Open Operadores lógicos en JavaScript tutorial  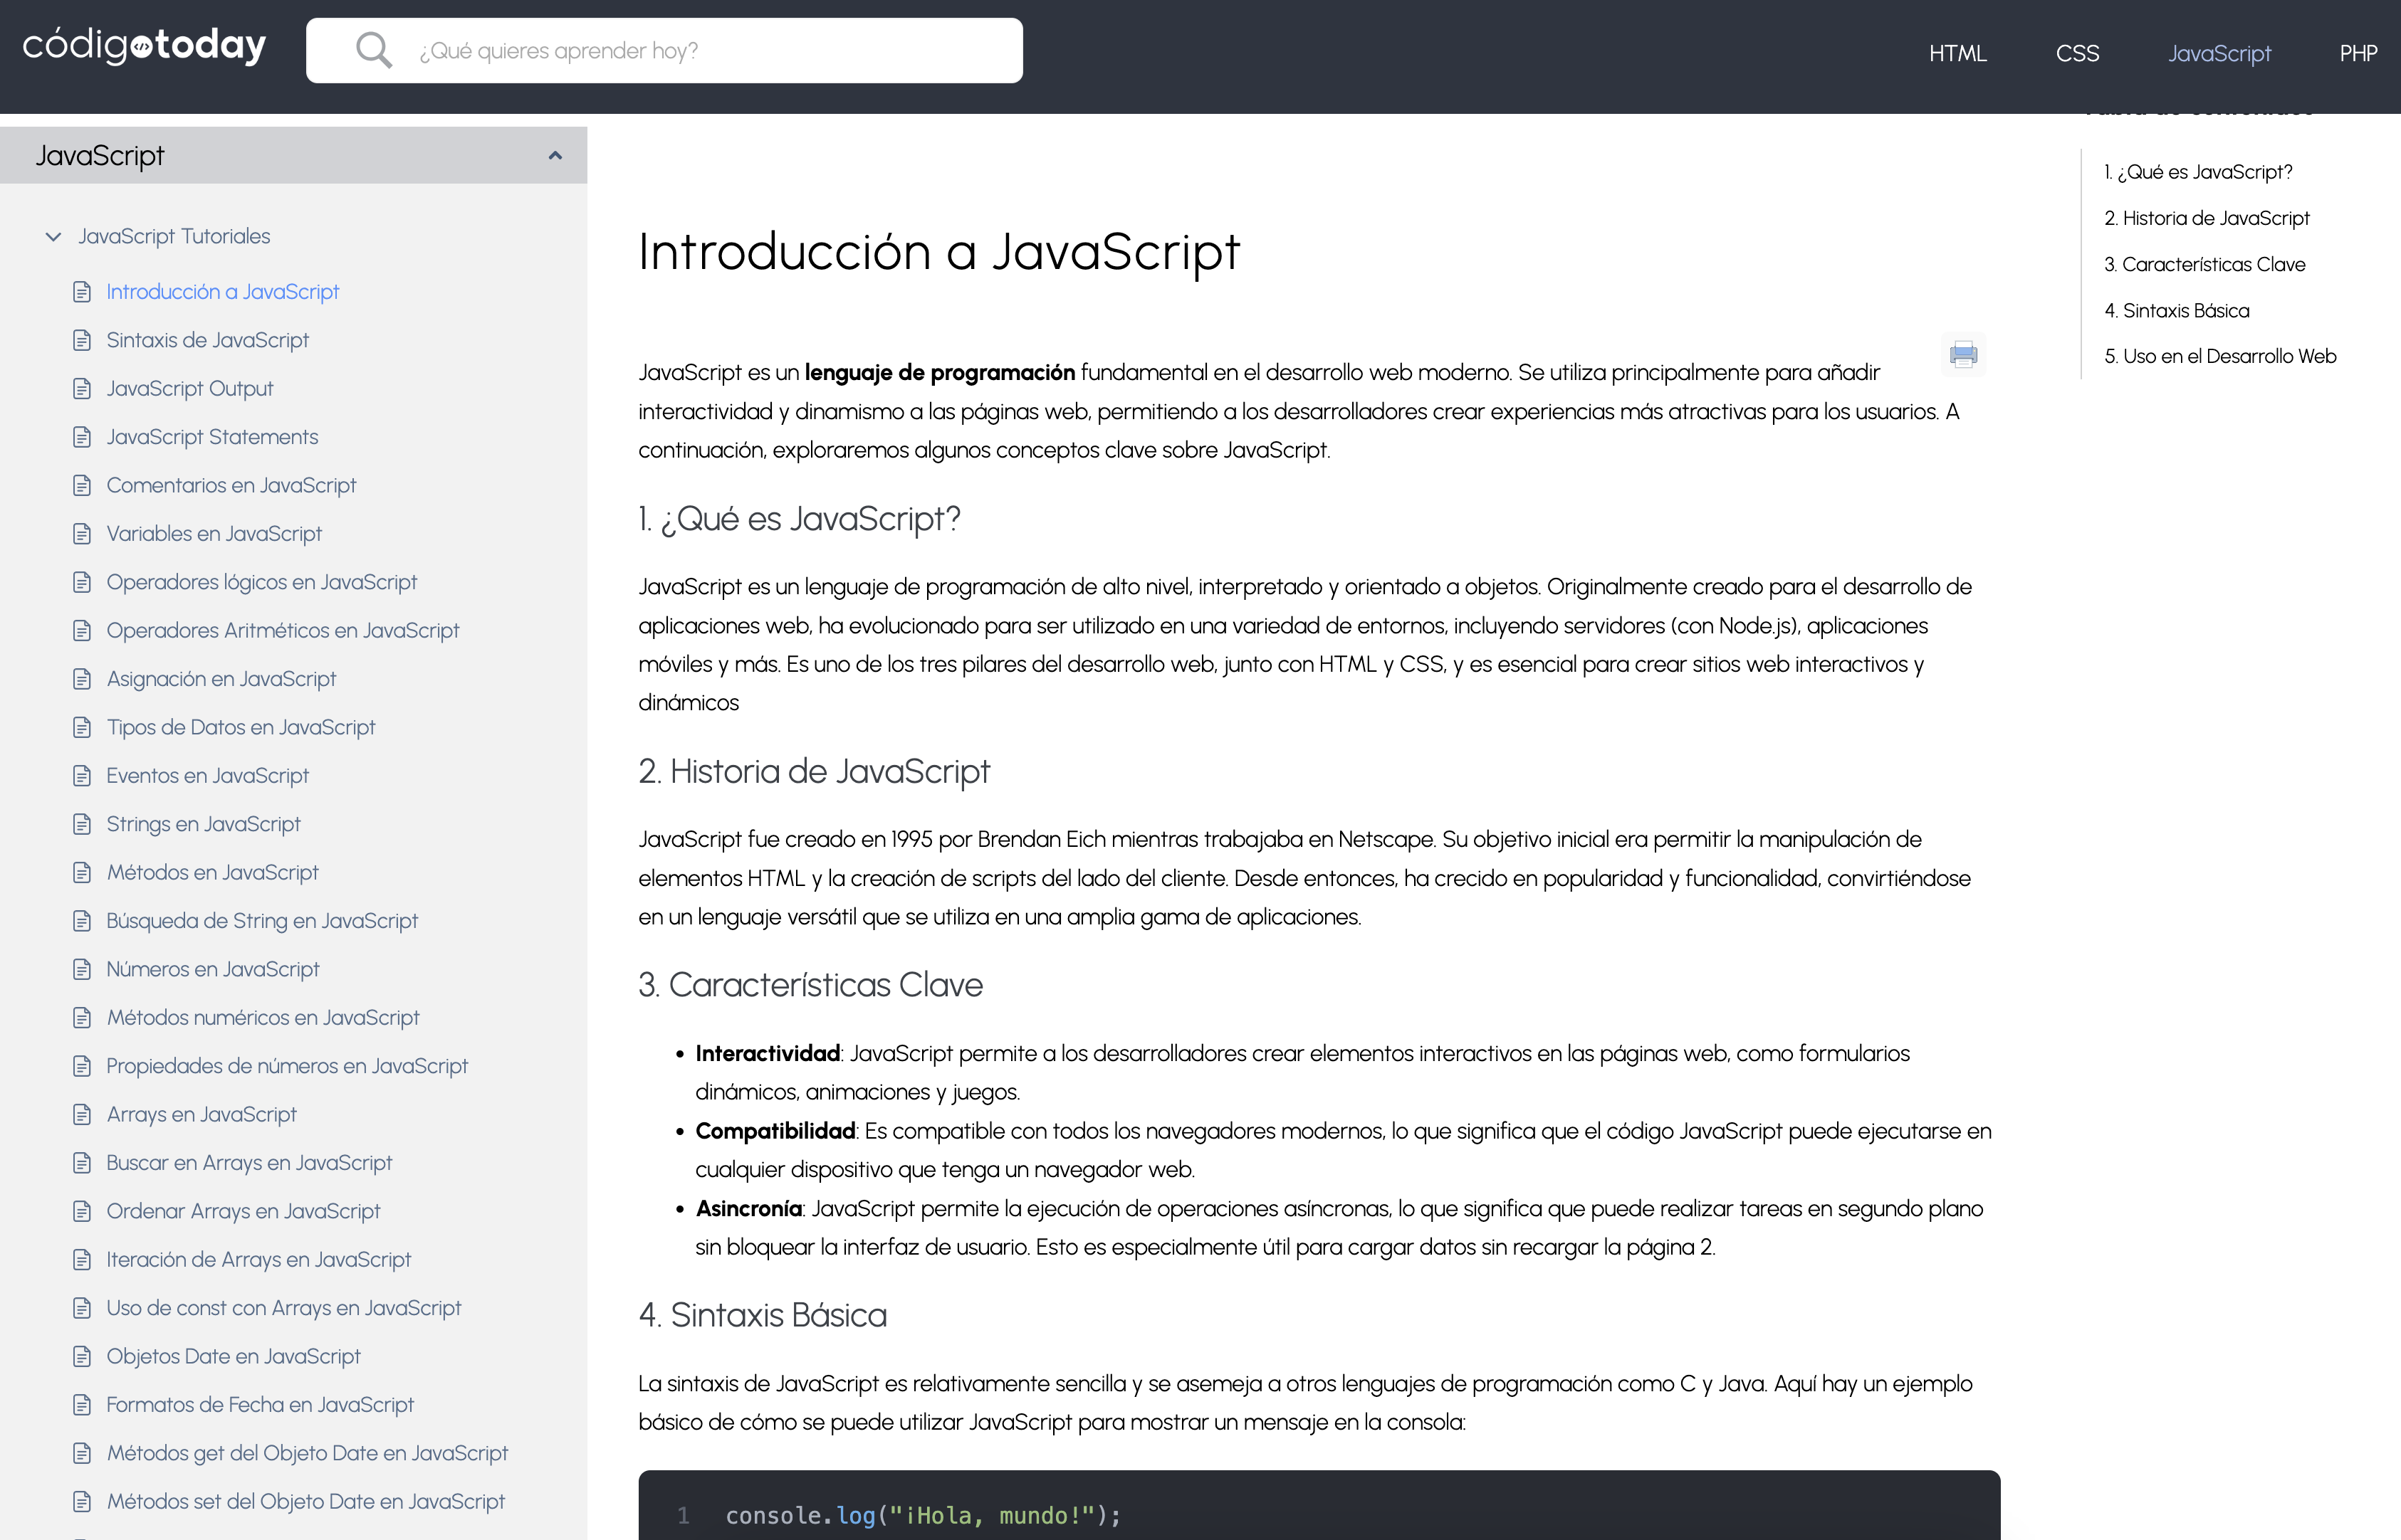[x=261, y=582]
